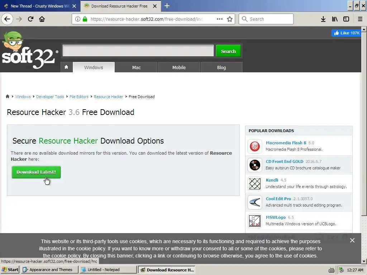Open the Firefox hamburger menu
The height and width of the screenshot is (275, 367).
(360, 19)
